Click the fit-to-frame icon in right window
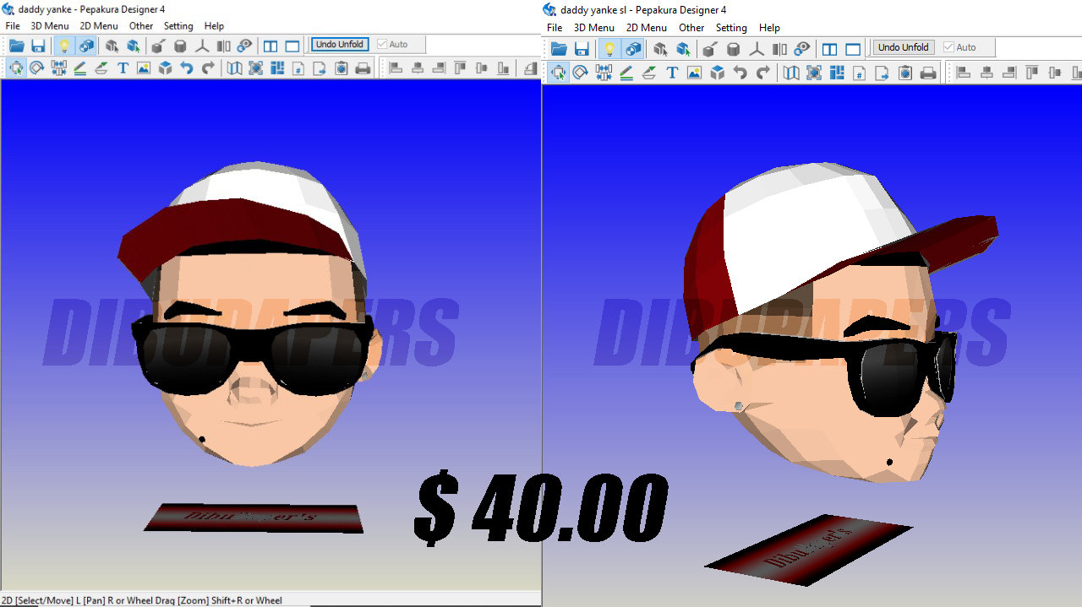The width and height of the screenshot is (1082, 607). tap(814, 73)
